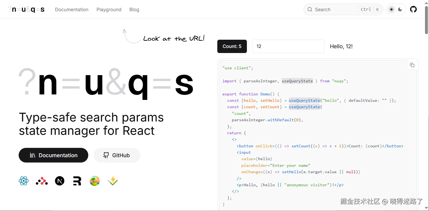
Task: Click 'useQueryState' in the import line
Action: click(297, 81)
